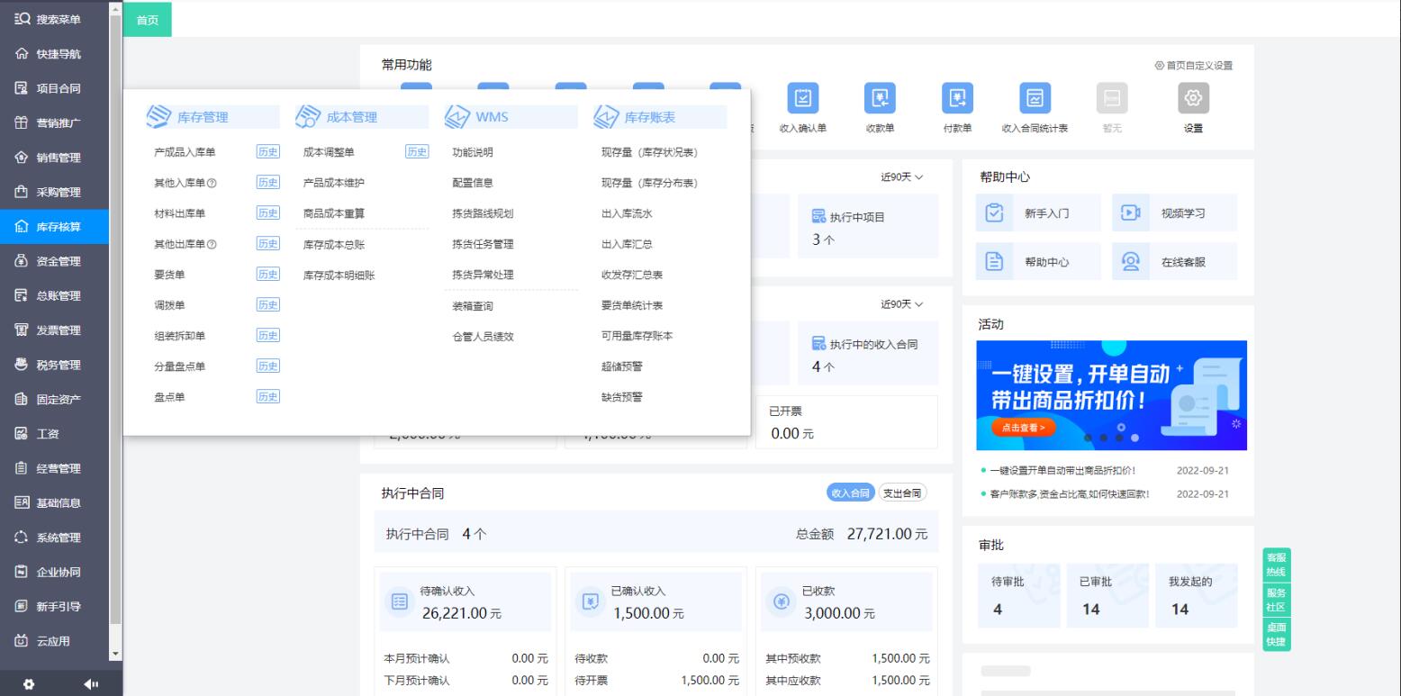Open the 收入确认单 icon
The image size is (1401, 696).
click(x=802, y=108)
